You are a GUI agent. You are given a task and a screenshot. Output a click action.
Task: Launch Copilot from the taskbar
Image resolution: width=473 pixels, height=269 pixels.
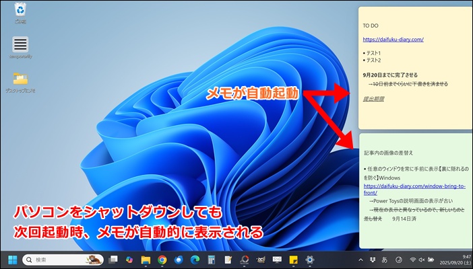click(129, 260)
